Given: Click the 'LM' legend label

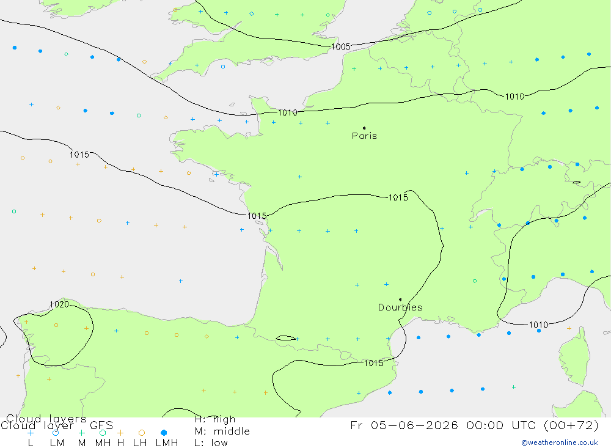Looking at the screenshot, I should [57, 443].
